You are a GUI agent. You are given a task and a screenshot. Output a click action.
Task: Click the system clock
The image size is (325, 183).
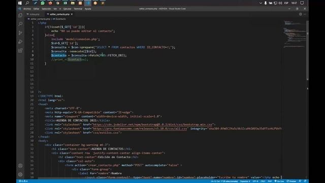point(294,3)
